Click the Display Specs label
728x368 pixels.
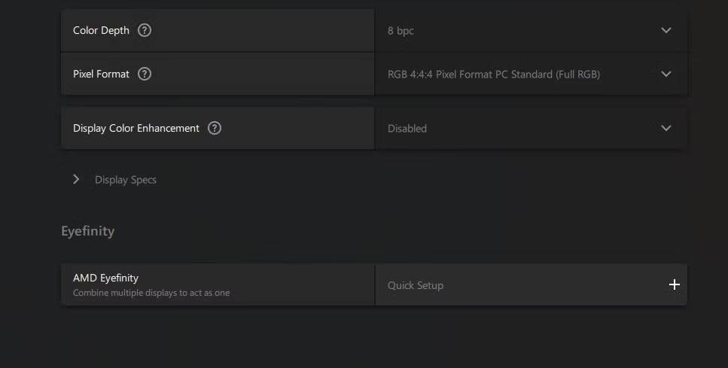pyautogui.click(x=126, y=180)
